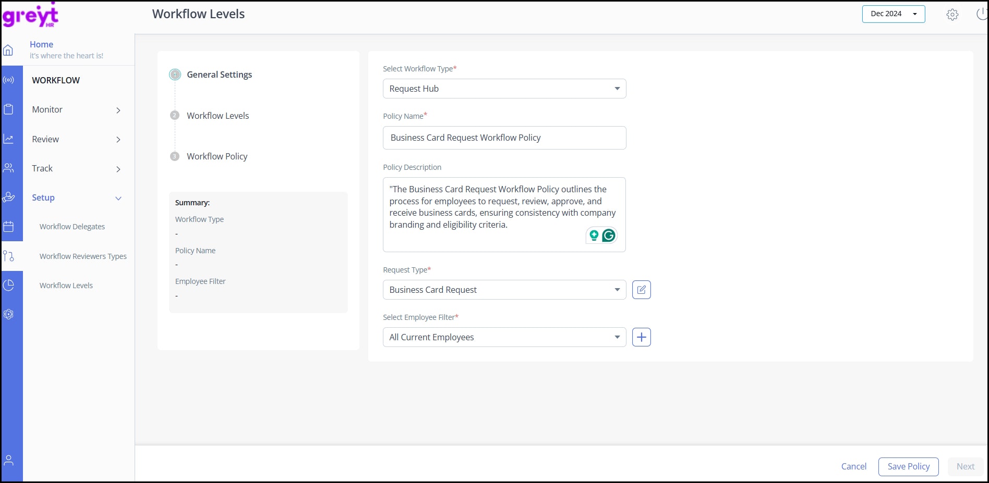989x483 pixels.
Task: Expand the Track menu chevron
Action: (x=118, y=169)
